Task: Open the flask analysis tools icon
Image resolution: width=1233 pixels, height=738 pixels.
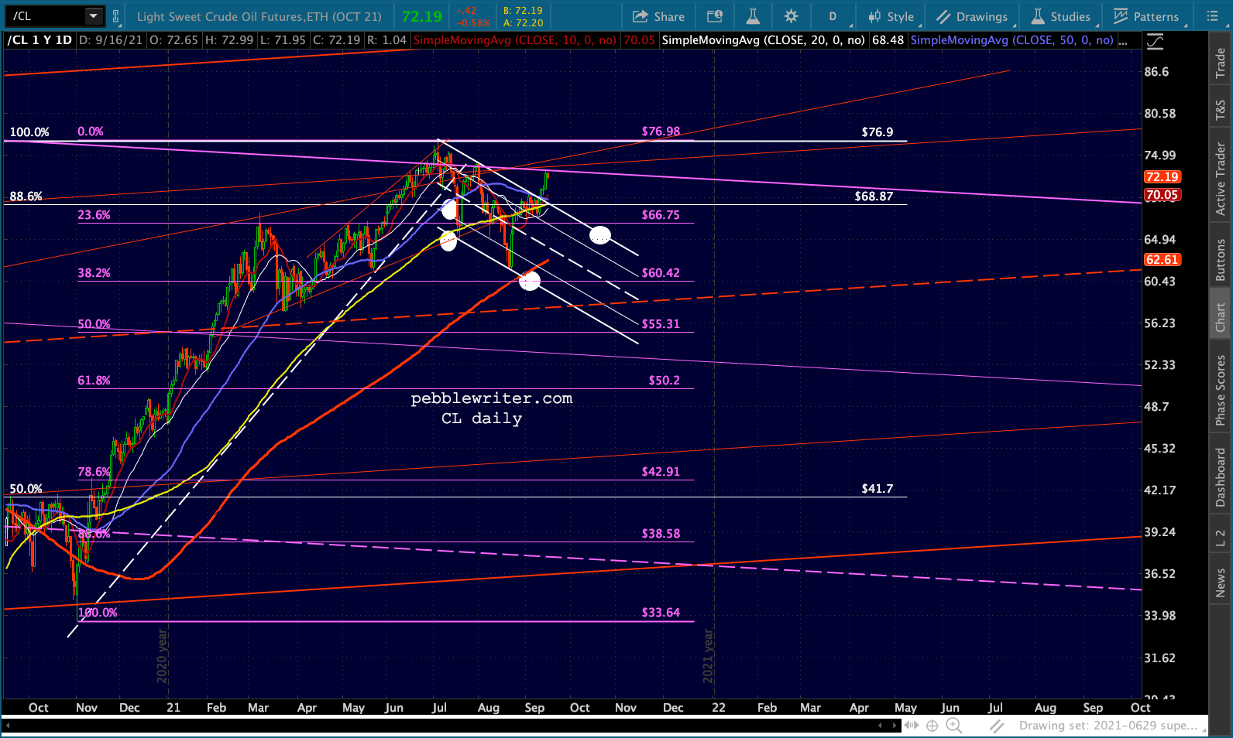Action: point(753,16)
